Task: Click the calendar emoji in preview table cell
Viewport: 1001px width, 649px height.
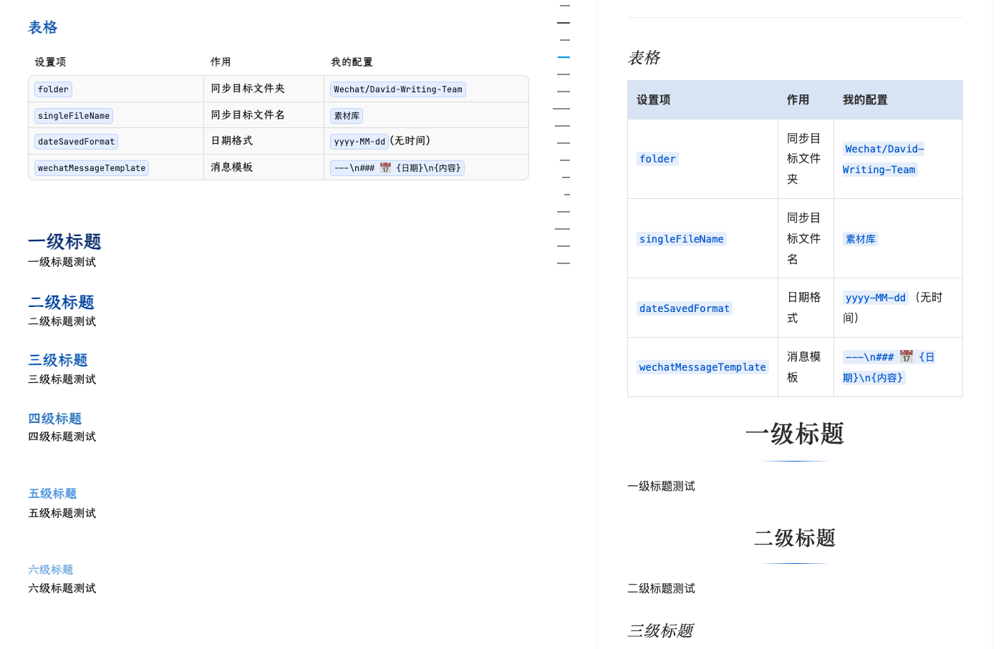Action: point(906,356)
